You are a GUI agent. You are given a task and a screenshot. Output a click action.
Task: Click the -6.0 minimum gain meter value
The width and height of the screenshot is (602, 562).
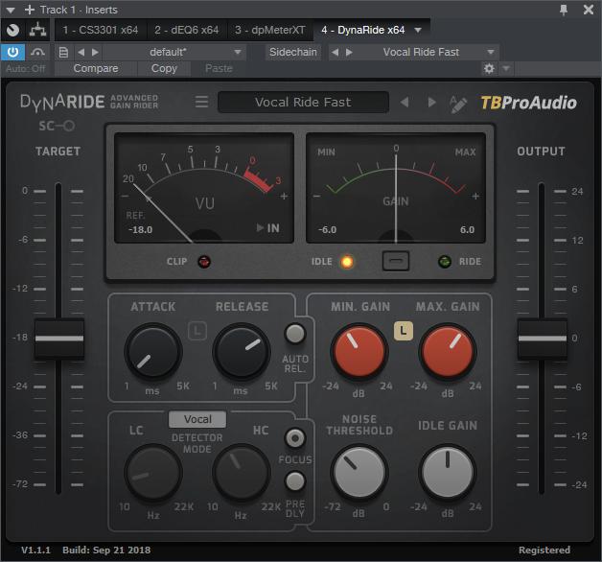pyautogui.click(x=328, y=230)
